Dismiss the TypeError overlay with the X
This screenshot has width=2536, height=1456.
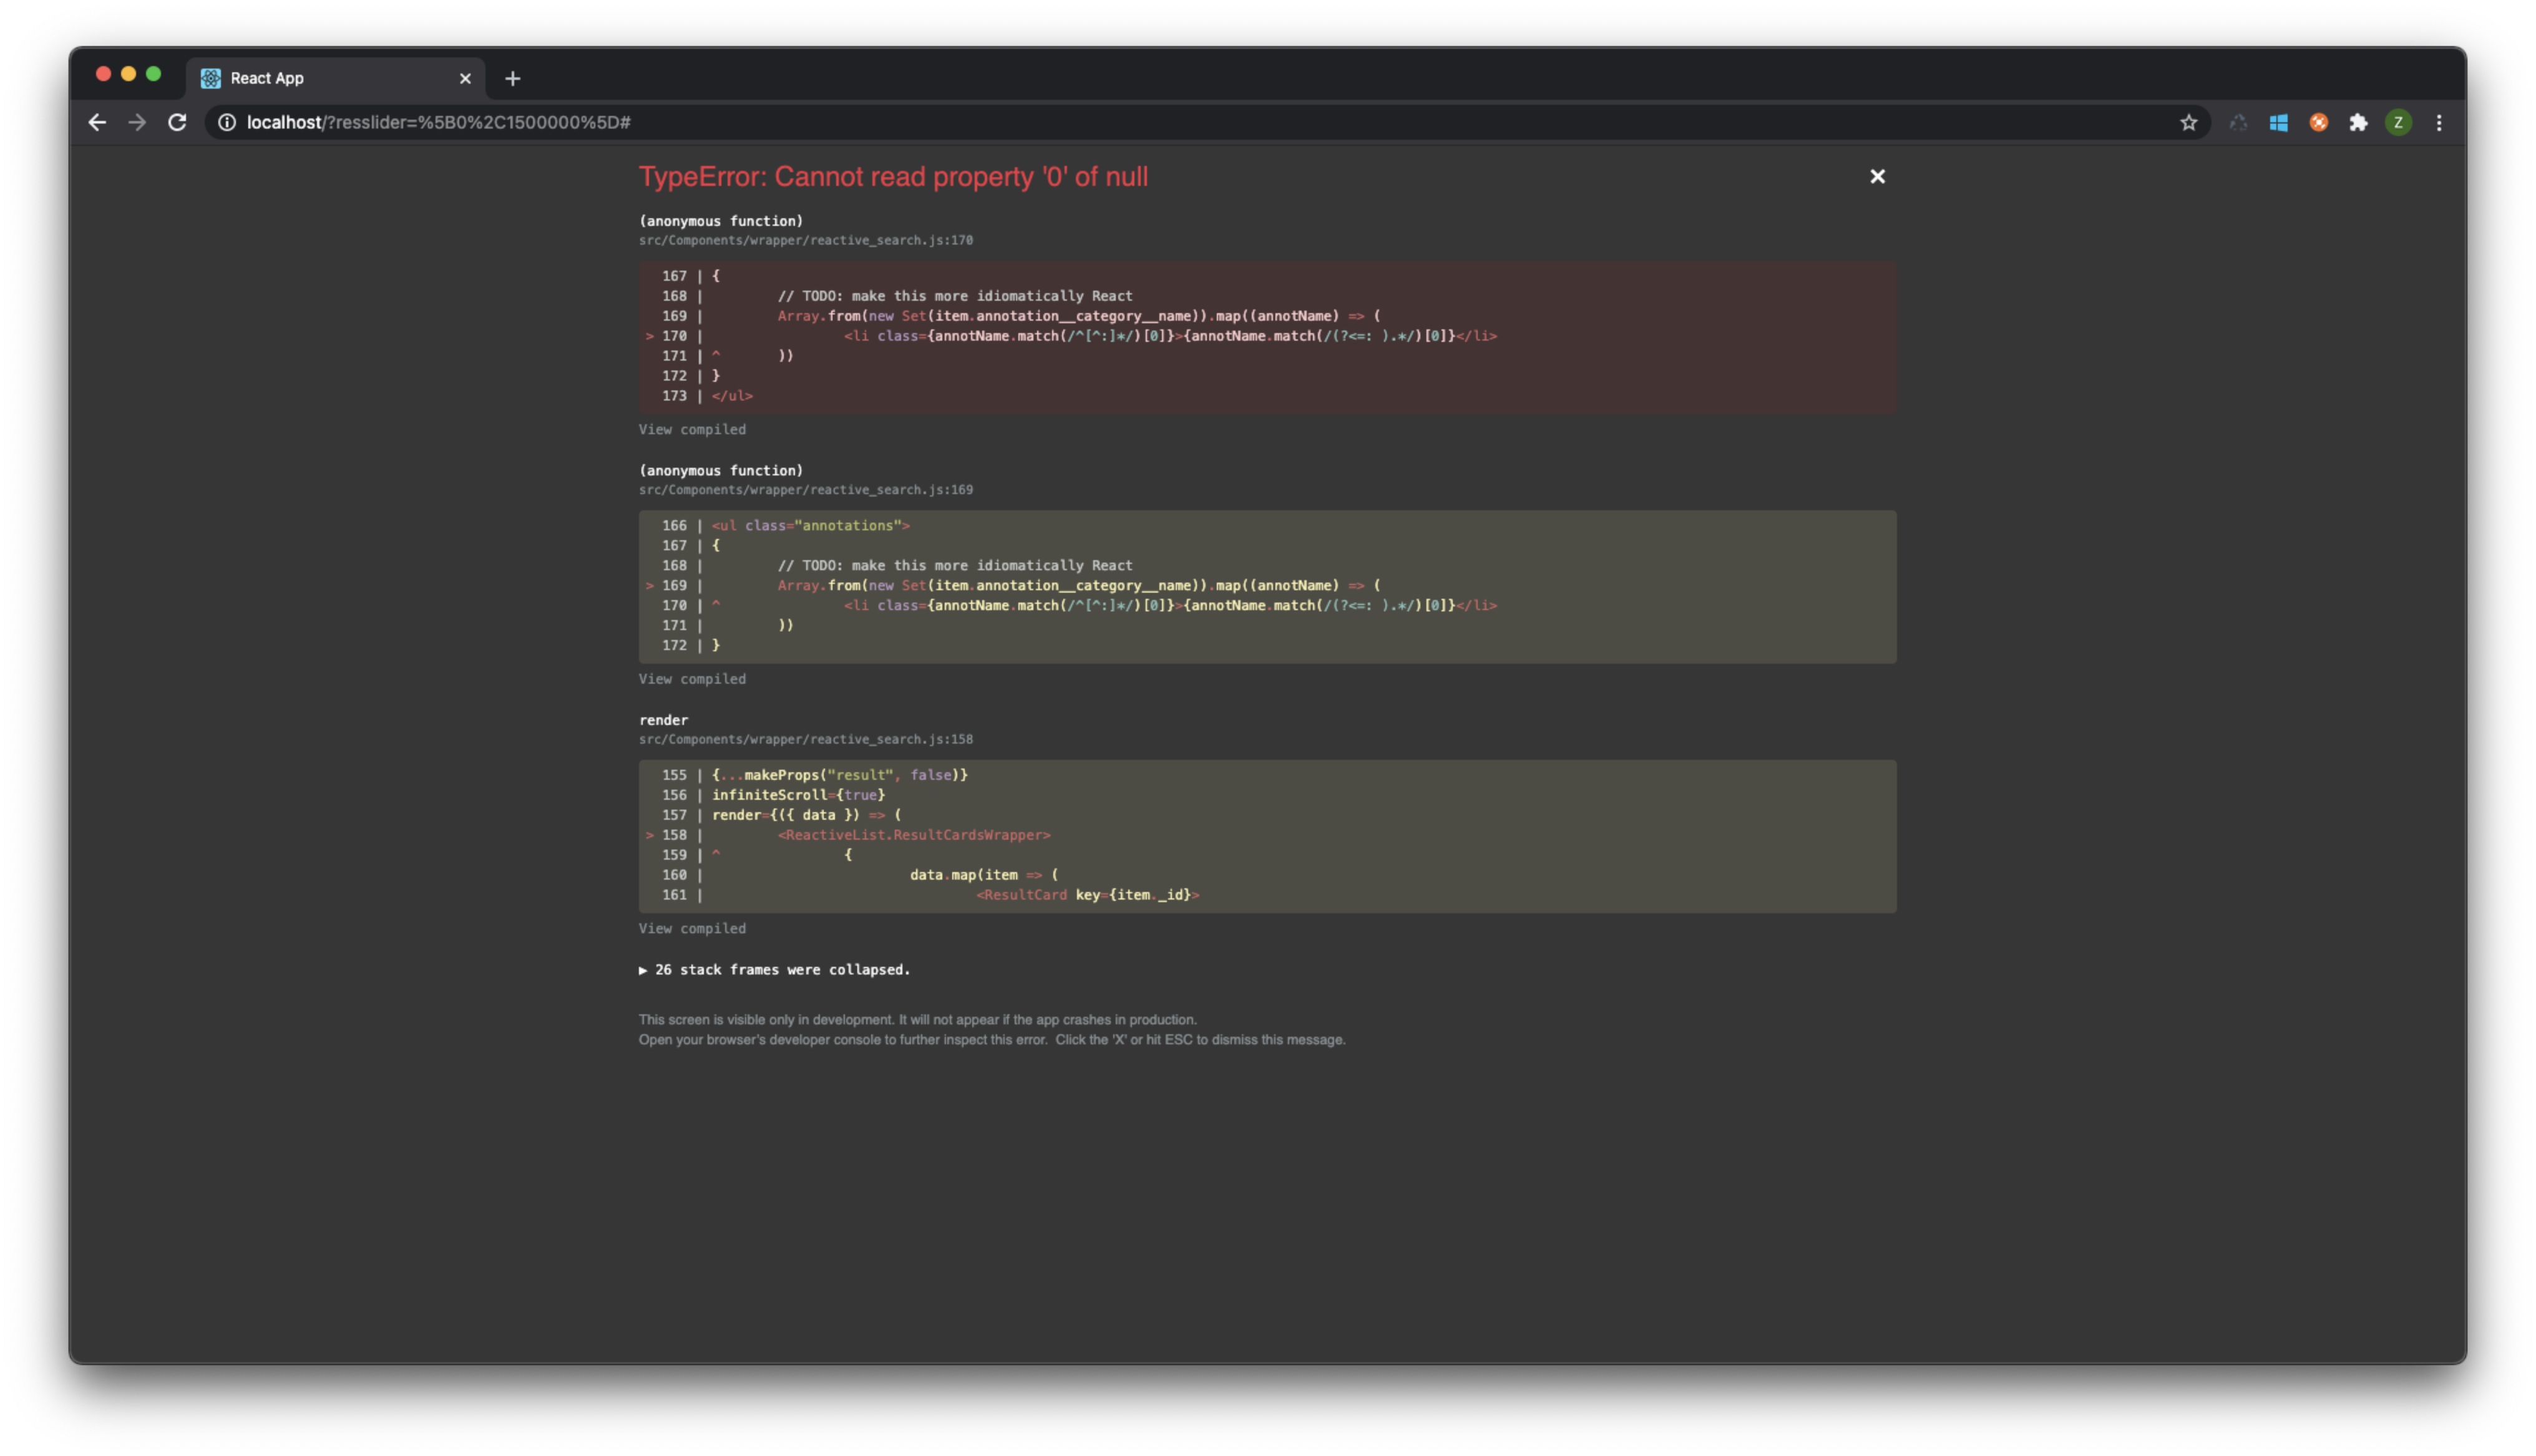(x=1877, y=176)
